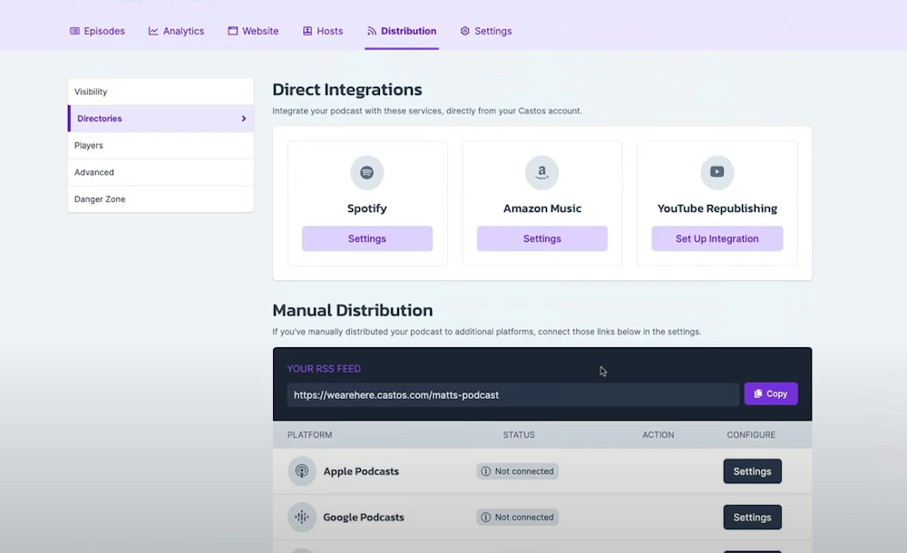The width and height of the screenshot is (907, 553).
Task: Click the Not connected status for Apple Podcasts
Action: [x=517, y=471]
